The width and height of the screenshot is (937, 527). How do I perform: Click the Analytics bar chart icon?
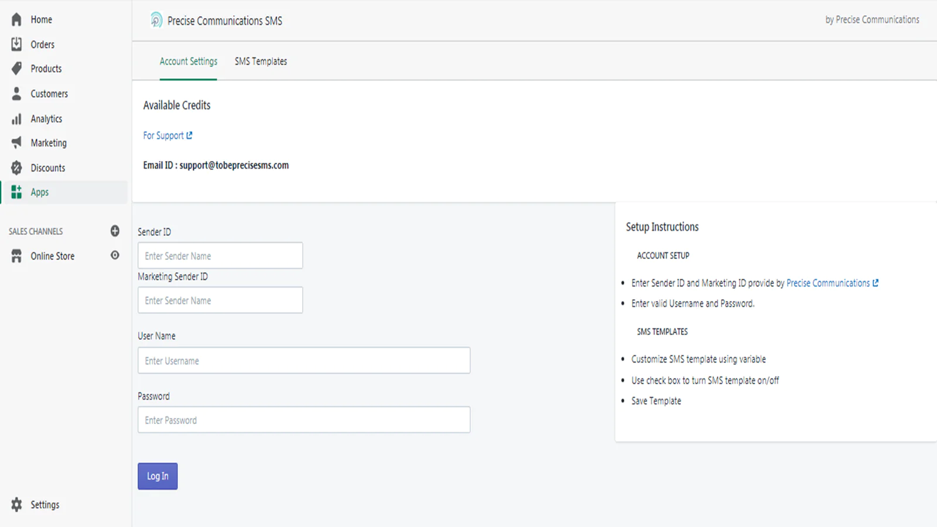point(16,119)
